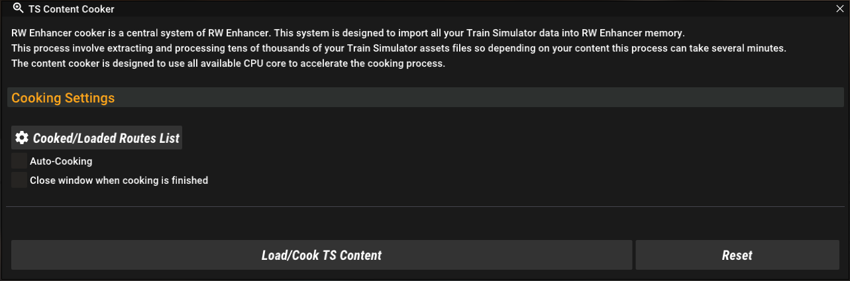Click the magnifier icon in title bar
Viewport: 850px width, 281px height.
pos(19,9)
